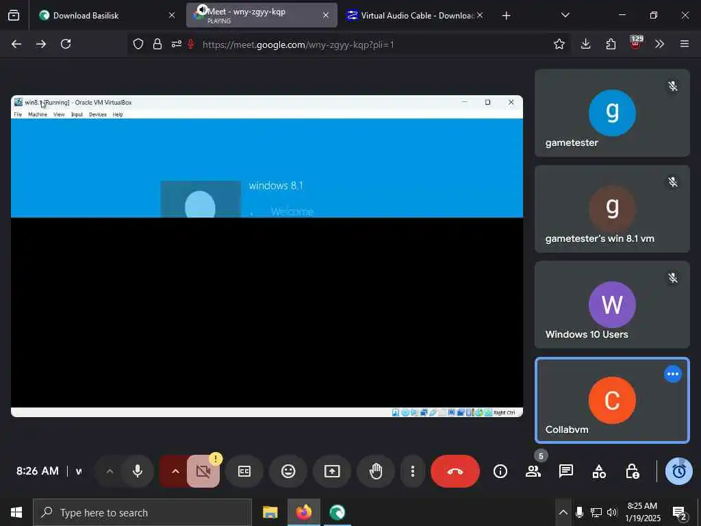This screenshot has height=526, width=701.
Task: Go forward one page
Action: point(41,44)
